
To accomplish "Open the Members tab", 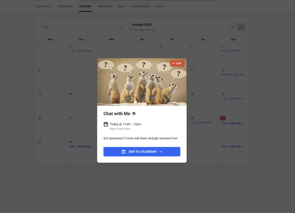I will coord(104,6).
